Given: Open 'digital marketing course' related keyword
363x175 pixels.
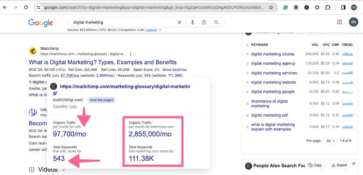Looking at the screenshot, I should 273,54.
